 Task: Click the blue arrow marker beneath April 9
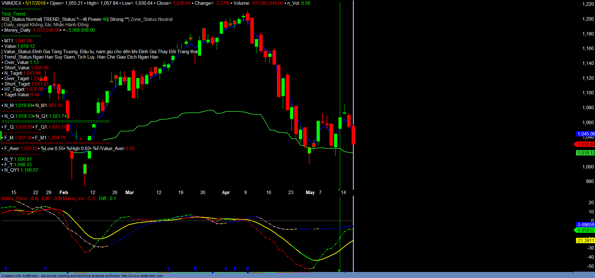coord(247,269)
